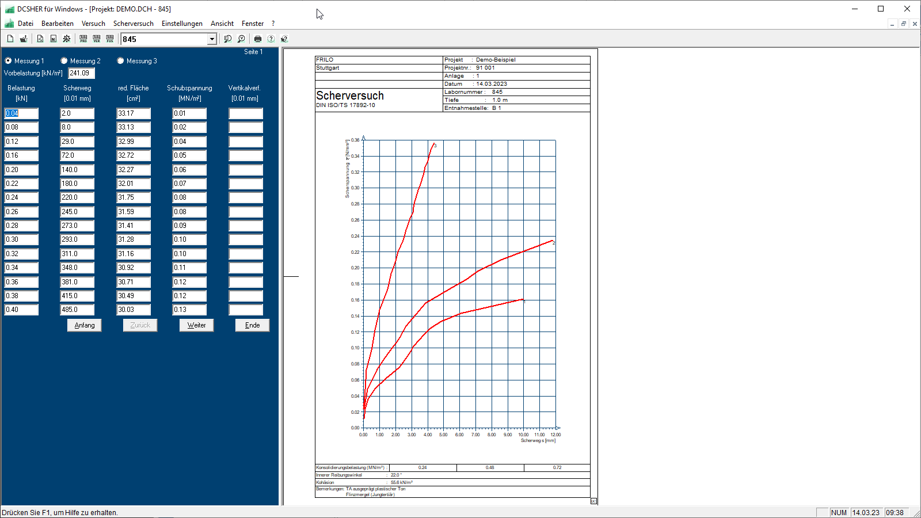
Task: Click the Datei menu application icon
Action: tap(9, 24)
